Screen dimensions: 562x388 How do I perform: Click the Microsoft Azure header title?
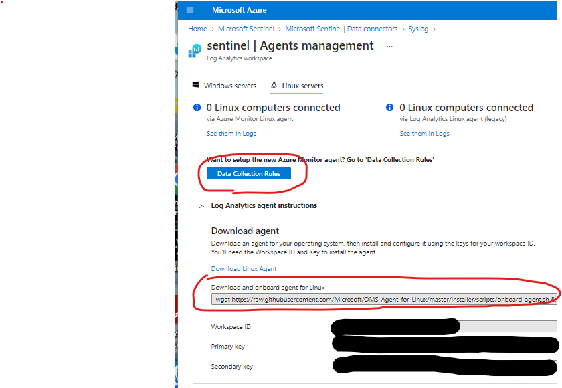coord(239,10)
